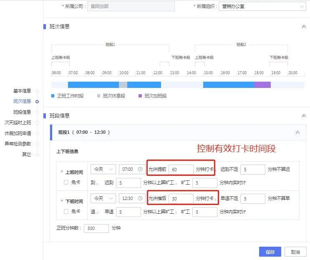Image resolution: width=310 pixels, height=260 pixels.
Task: Click clock icon in 07:00 start time field
Action: coord(140,170)
